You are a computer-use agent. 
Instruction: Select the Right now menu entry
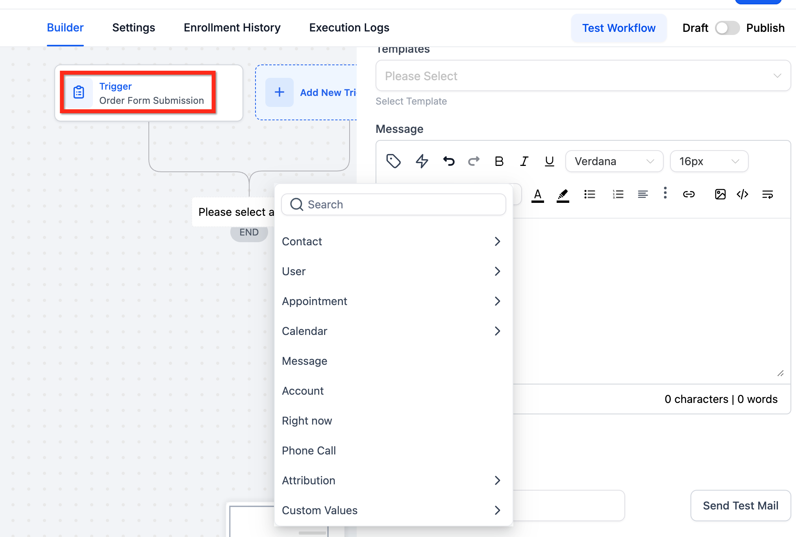click(307, 421)
